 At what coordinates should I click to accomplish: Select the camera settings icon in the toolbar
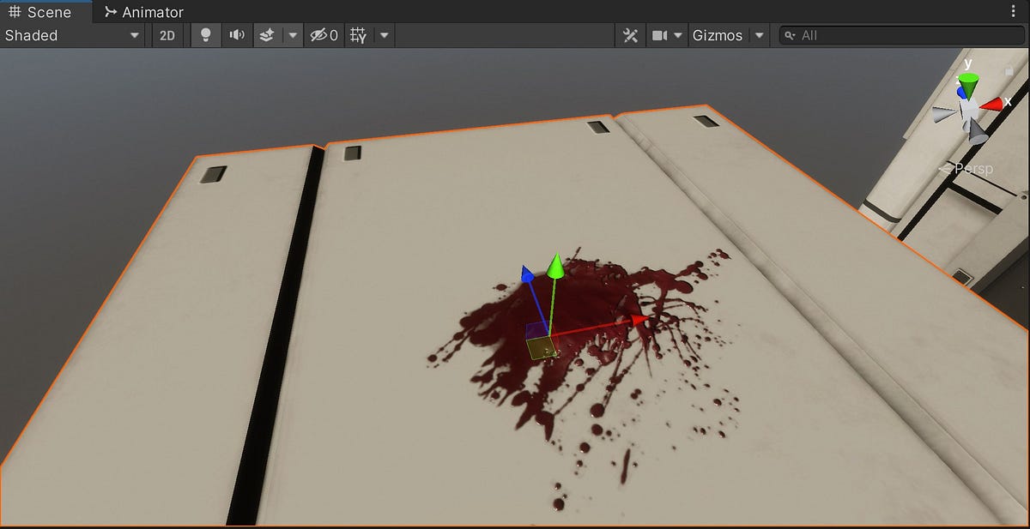coord(659,35)
